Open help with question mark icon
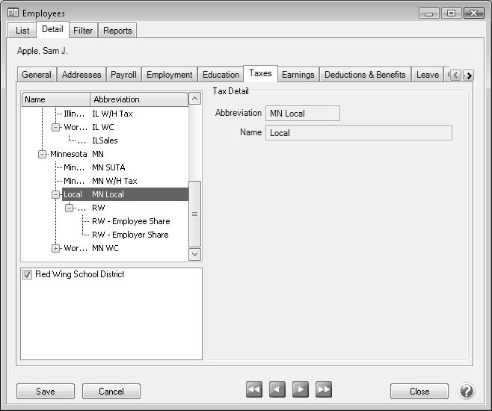Viewport: 492px width, 411px height. (x=466, y=391)
